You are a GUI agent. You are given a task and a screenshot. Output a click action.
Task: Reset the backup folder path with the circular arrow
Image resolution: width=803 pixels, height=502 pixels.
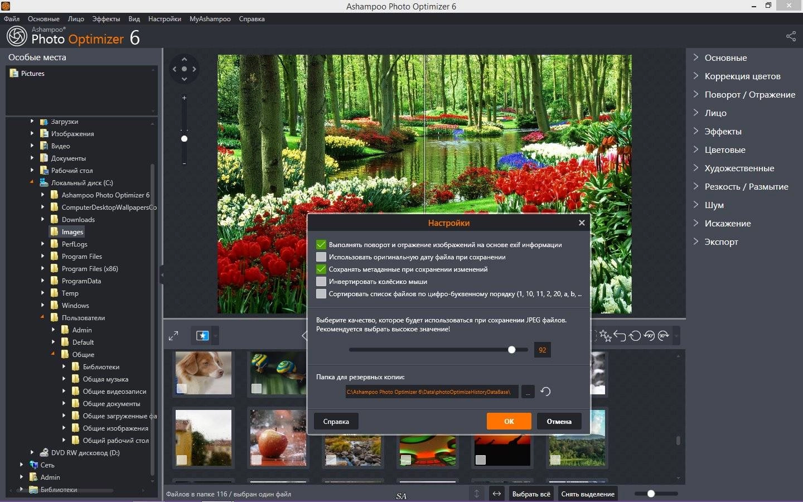pos(545,392)
